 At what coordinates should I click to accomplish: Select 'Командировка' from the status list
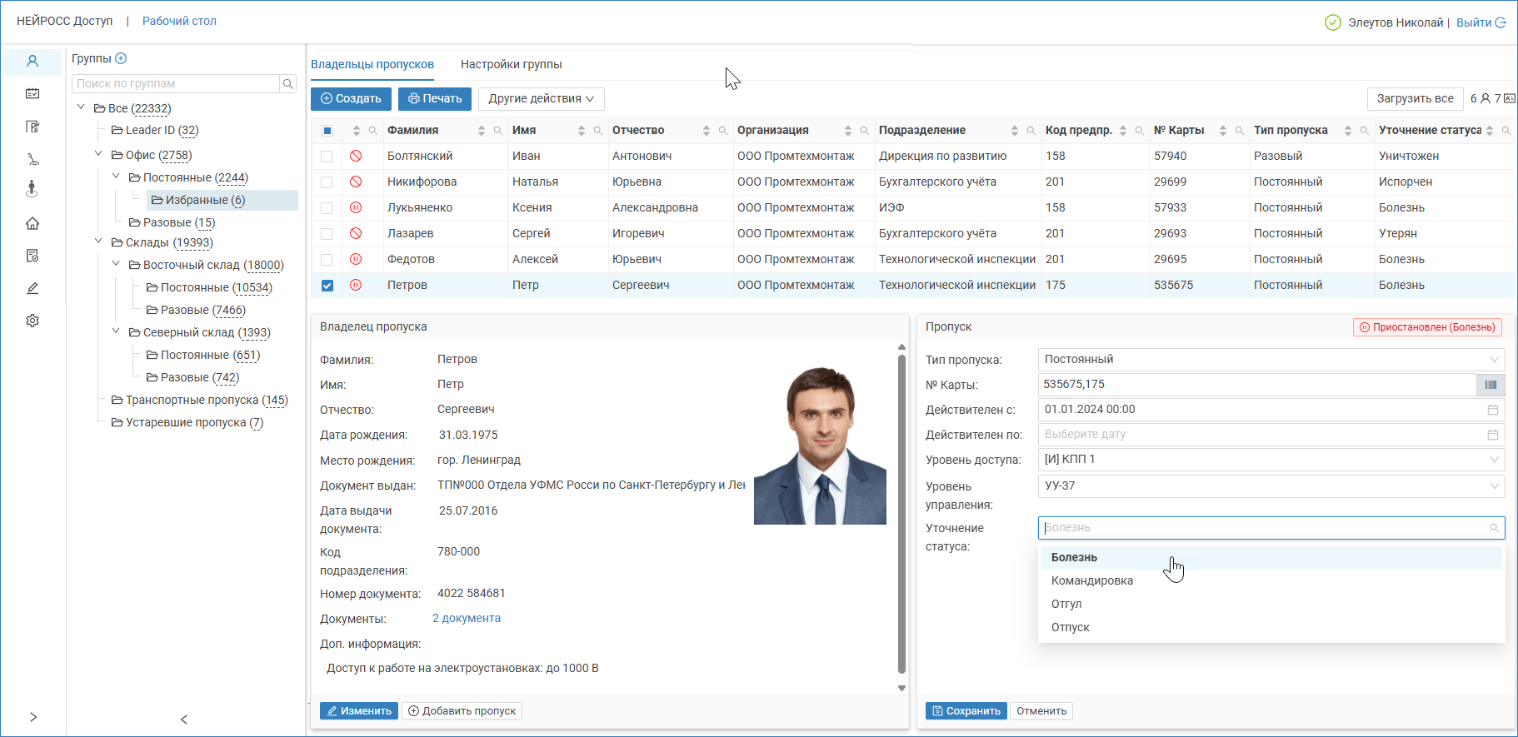tap(1091, 581)
